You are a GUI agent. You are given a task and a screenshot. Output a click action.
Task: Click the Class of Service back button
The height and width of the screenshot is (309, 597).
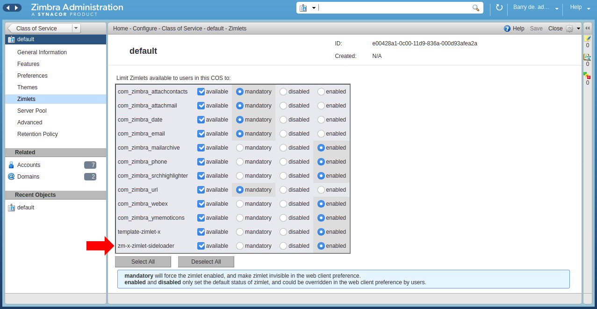coord(40,29)
